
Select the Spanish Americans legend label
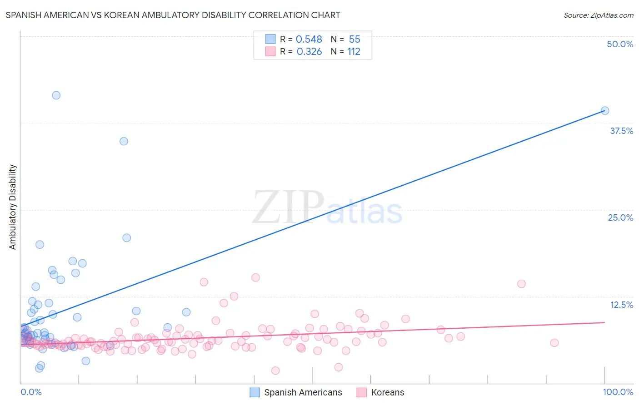(x=303, y=392)
